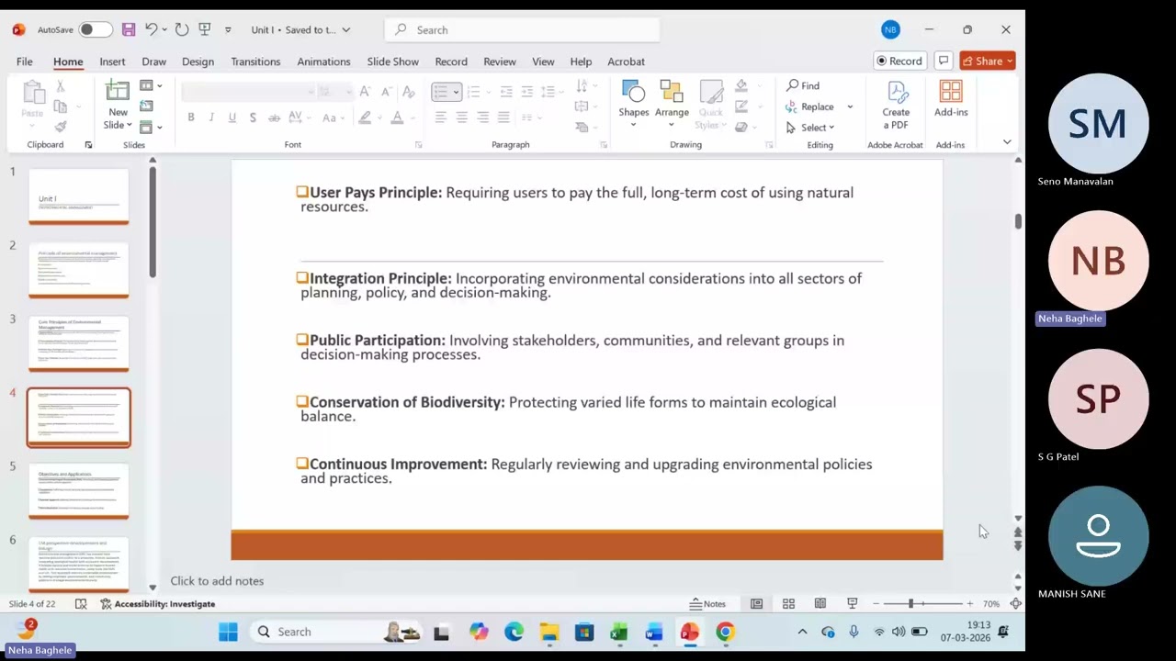Select slide 5 thumbnail
1176x661 pixels.
pyautogui.click(x=79, y=491)
